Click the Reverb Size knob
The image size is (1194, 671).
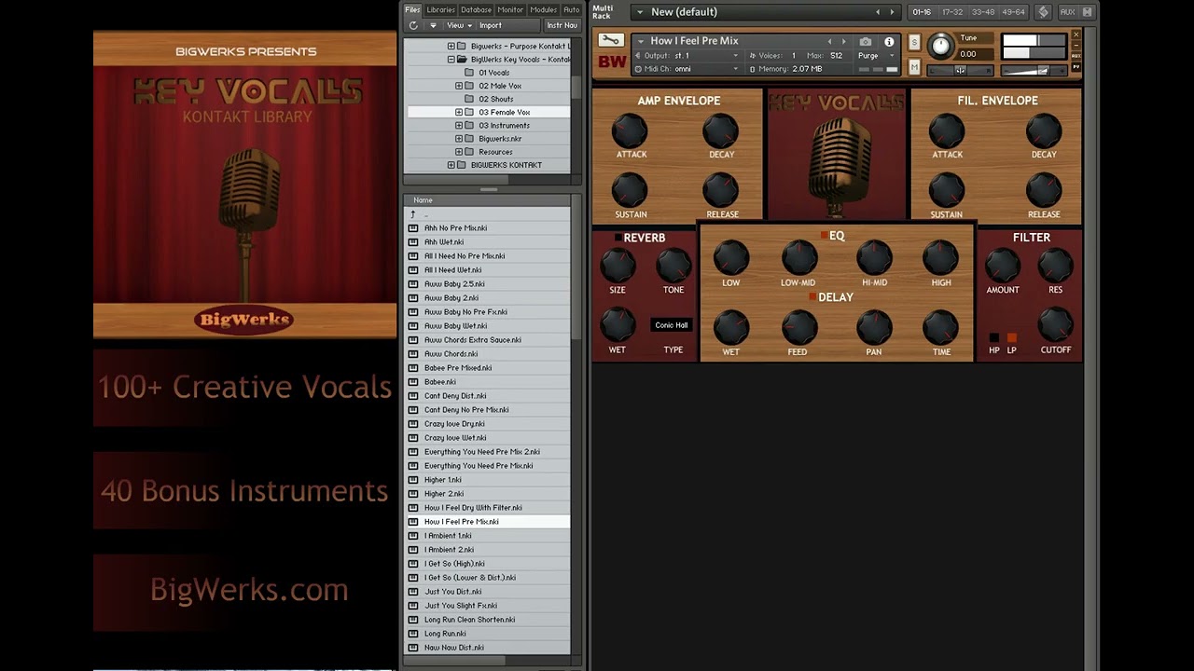coord(618,267)
